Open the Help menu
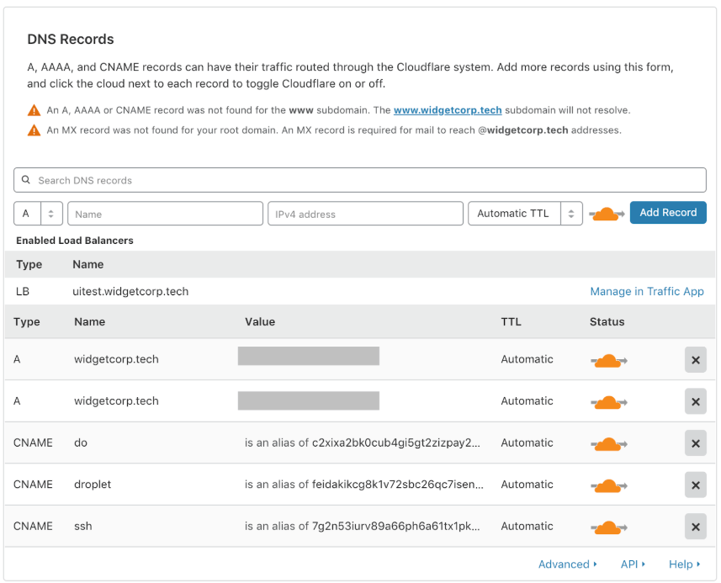This screenshot has width=721, height=583. pos(684,564)
